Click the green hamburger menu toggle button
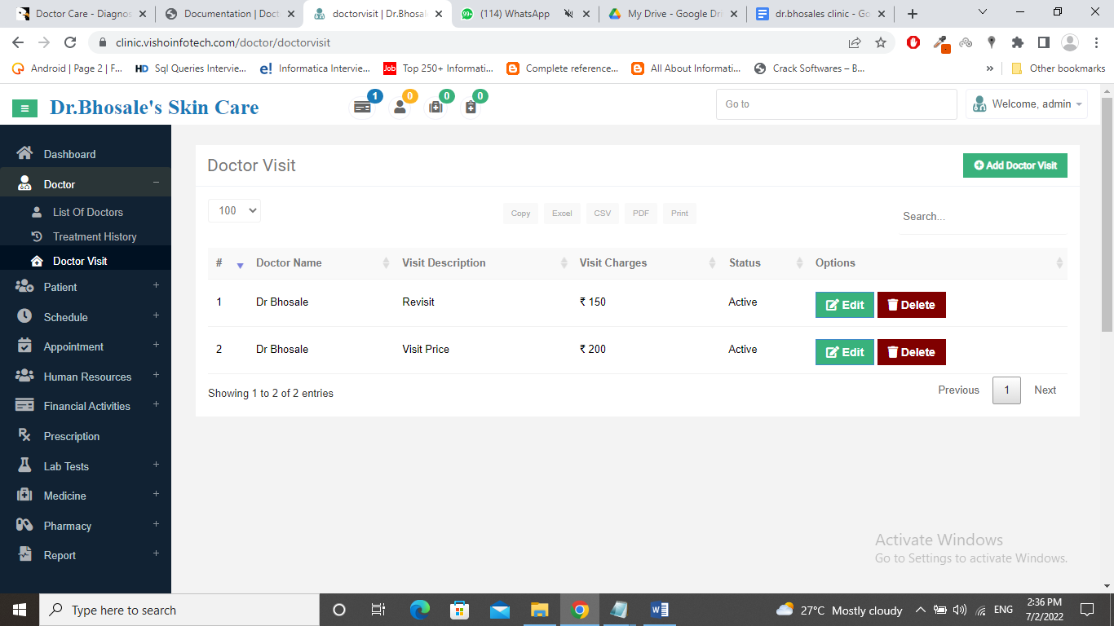Viewport: 1114px width, 626px height. click(25, 108)
